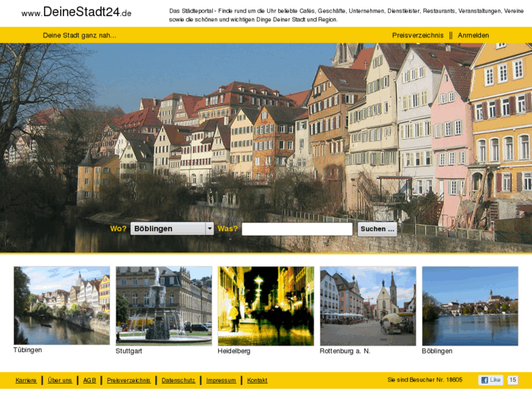
Task: Open the Über uns footer link
Action: tap(60, 380)
